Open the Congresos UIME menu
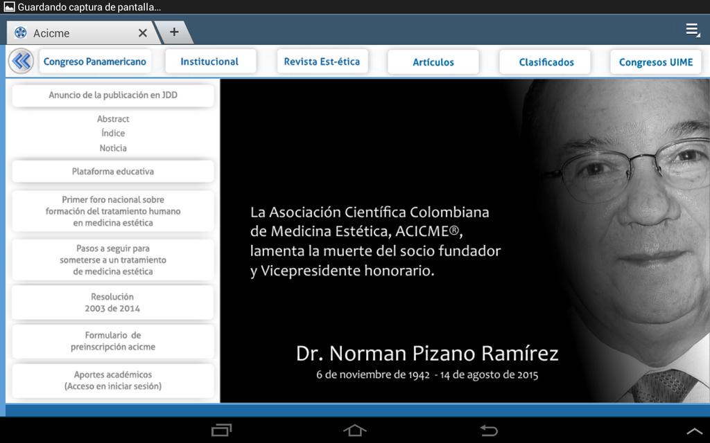This screenshot has height=443, width=710. coord(656,62)
